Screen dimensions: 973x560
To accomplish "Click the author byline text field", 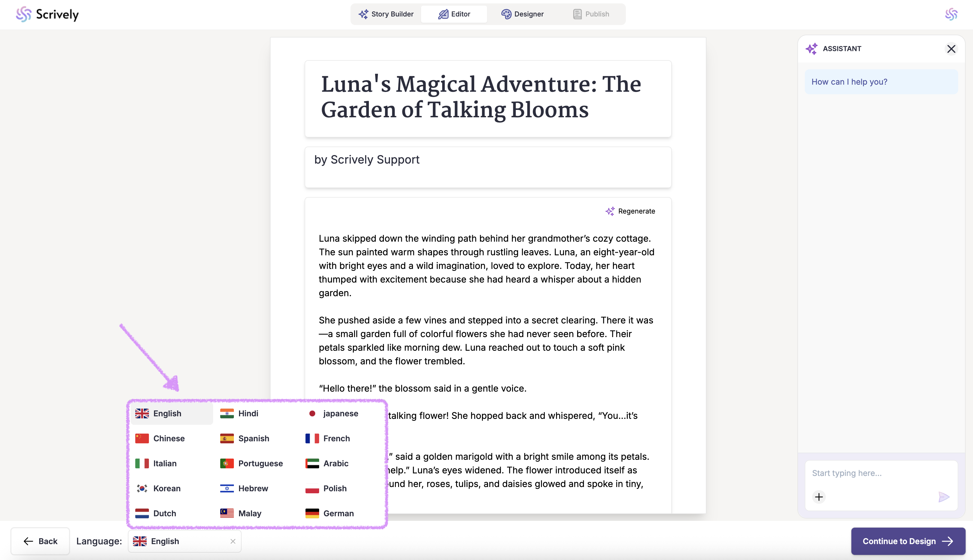I will tap(488, 167).
